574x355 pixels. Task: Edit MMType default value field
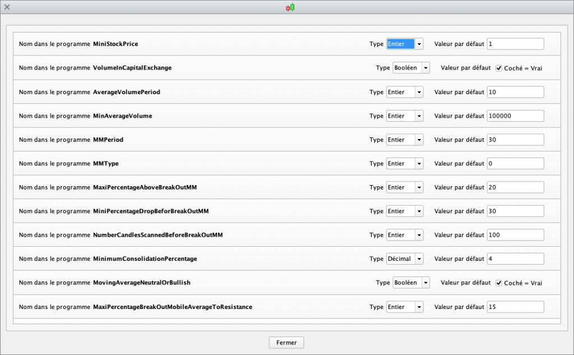(516, 163)
